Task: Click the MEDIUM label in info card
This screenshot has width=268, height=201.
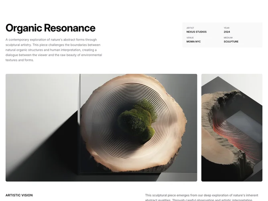Action: (x=228, y=38)
